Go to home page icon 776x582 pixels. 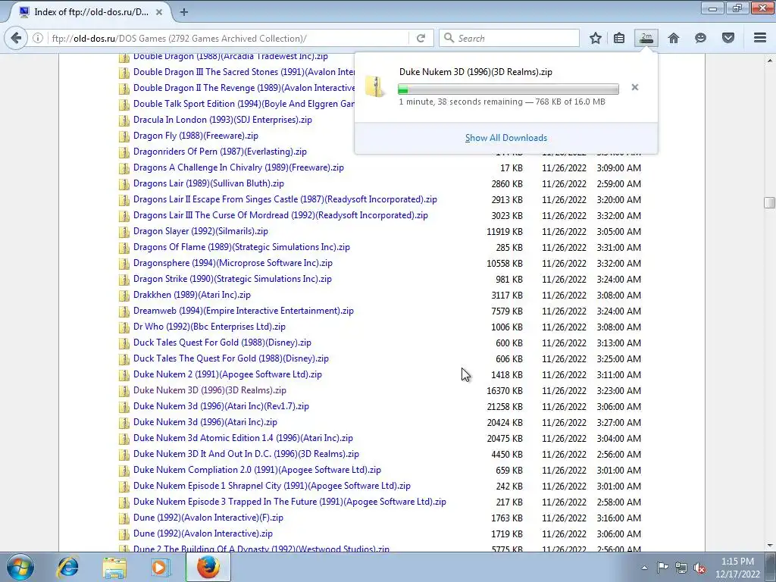674,38
